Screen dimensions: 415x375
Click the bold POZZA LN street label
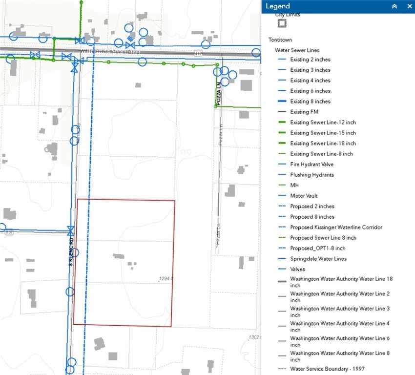[220, 94]
